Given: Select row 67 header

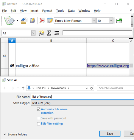Looking at the screenshot, I should pos(4,56).
